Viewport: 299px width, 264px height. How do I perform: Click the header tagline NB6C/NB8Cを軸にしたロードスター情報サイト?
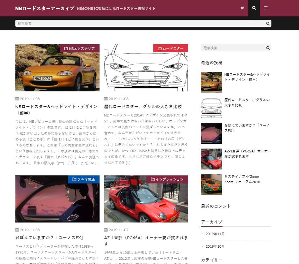click(x=116, y=9)
